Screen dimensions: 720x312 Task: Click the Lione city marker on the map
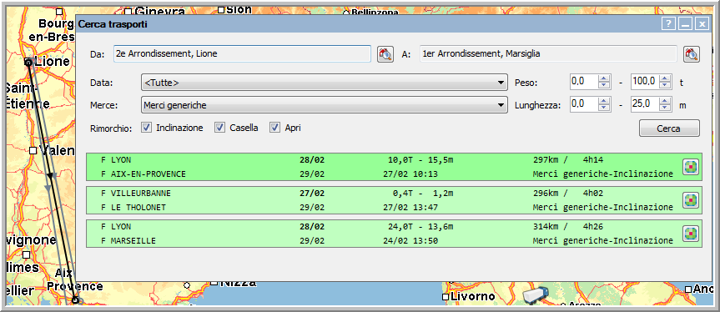tap(28, 62)
